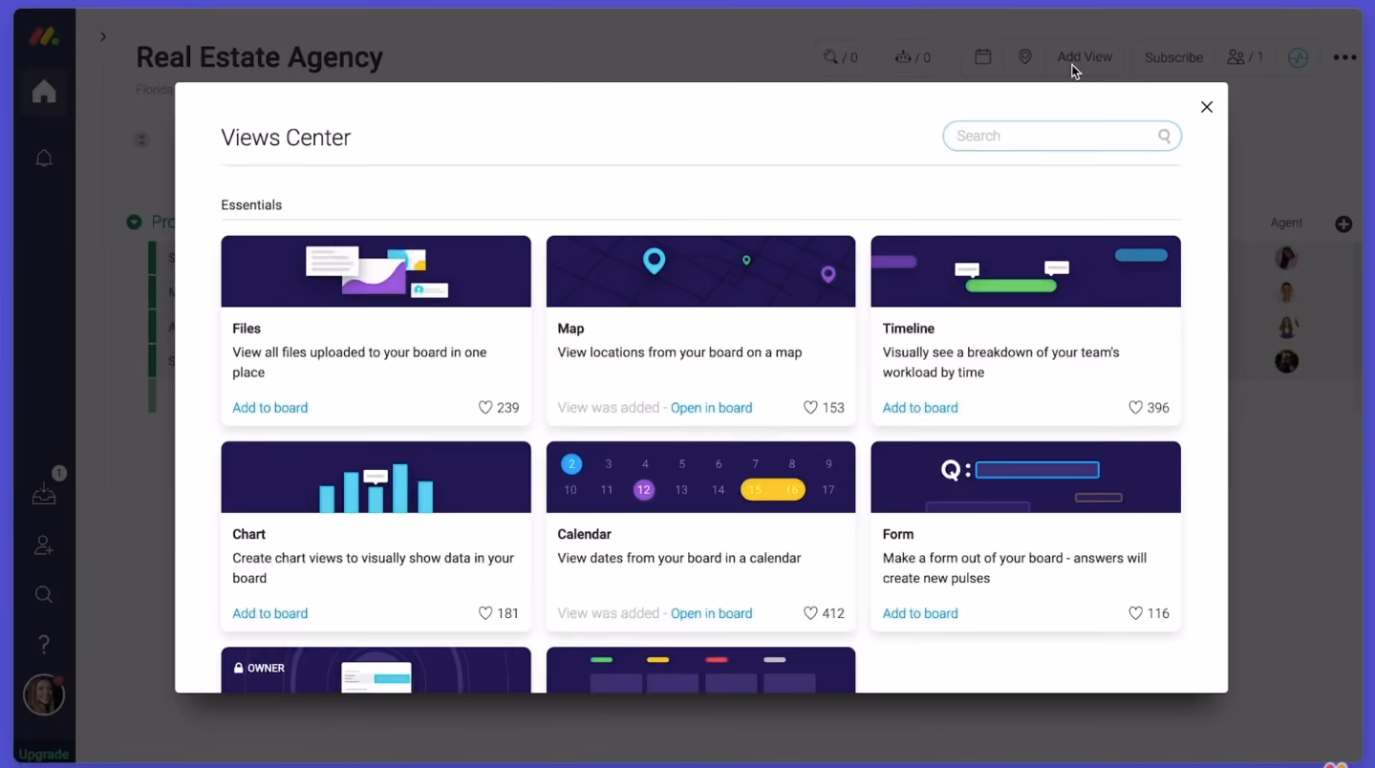
Task: Like the Calendar view heart
Action: click(810, 613)
